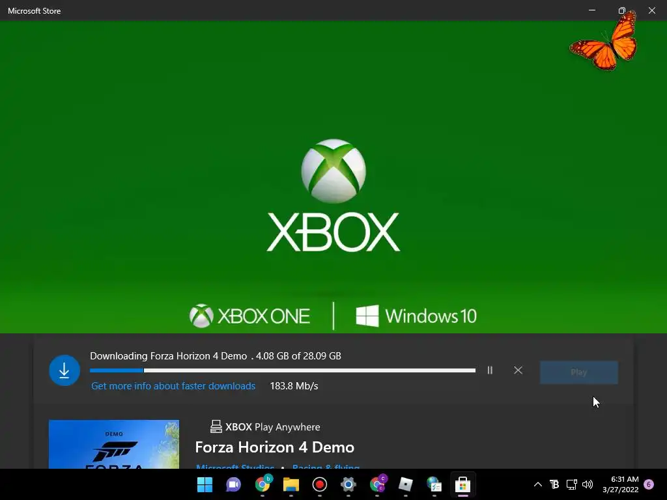The height and width of the screenshot is (500, 667).
Task: Open Chrome with the 'b' profile badge
Action: tap(263, 484)
